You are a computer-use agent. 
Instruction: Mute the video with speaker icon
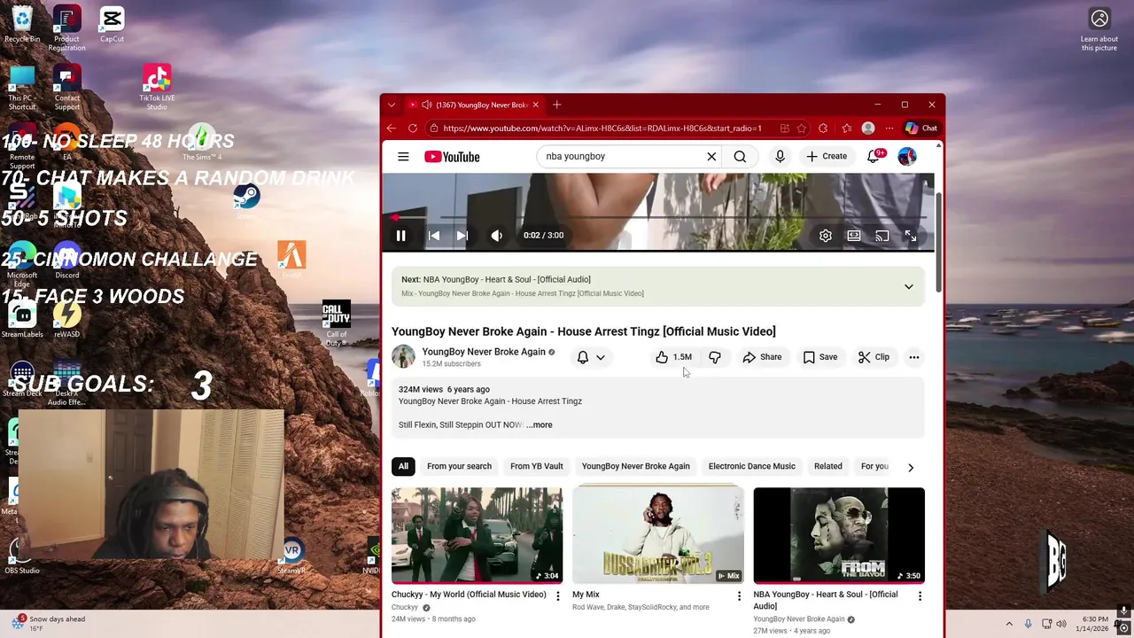(496, 236)
